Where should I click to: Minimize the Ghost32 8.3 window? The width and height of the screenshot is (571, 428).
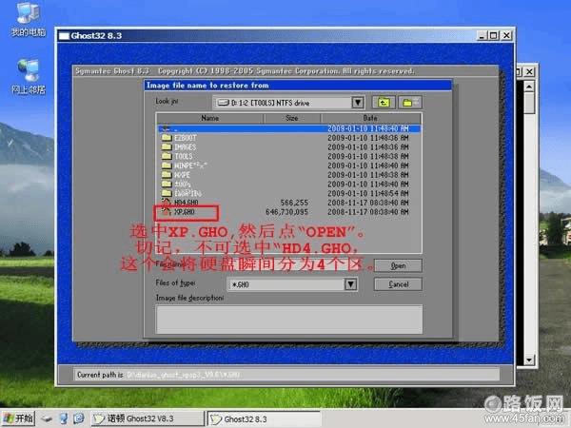pyautogui.click(x=482, y=36)
